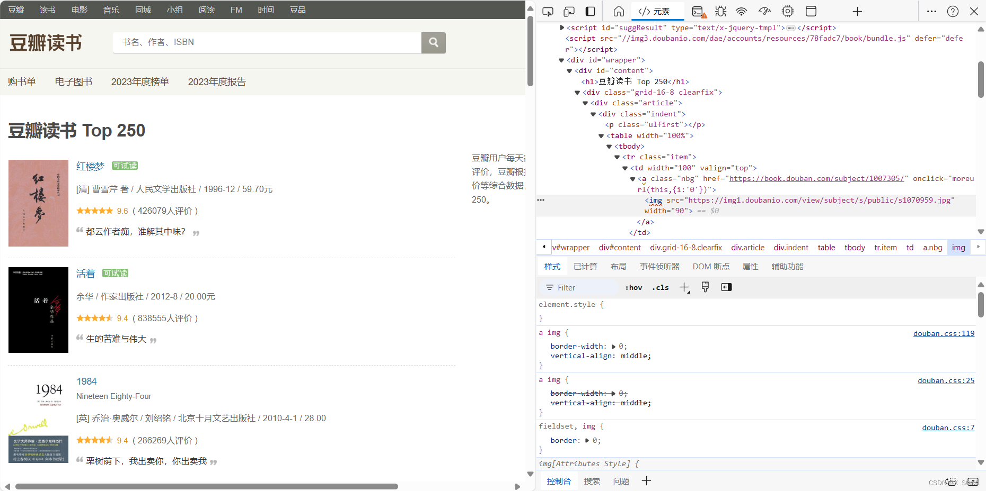Open the 1984 book title link
The width and height of the screenshot is (986, 491).
click(86, 381)
